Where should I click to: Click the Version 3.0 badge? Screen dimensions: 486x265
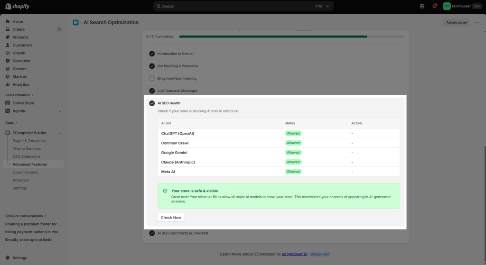point(319,254)
